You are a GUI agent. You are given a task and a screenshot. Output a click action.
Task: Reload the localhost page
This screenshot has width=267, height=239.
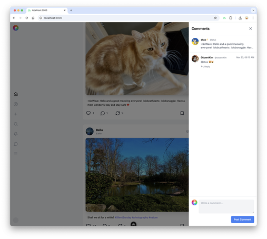point(27,18)
